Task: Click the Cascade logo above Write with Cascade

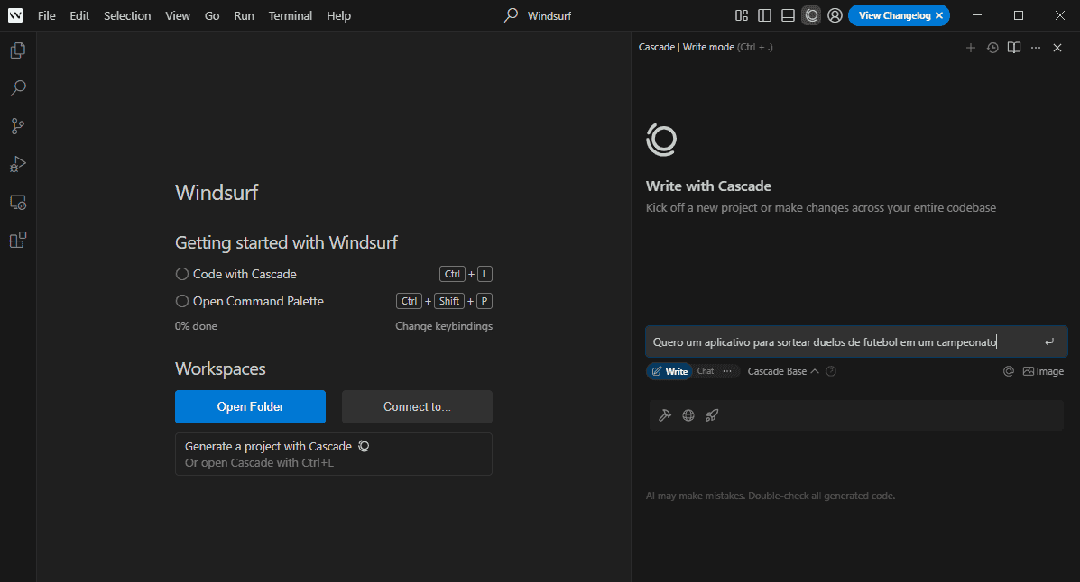Action: [661, 140]
